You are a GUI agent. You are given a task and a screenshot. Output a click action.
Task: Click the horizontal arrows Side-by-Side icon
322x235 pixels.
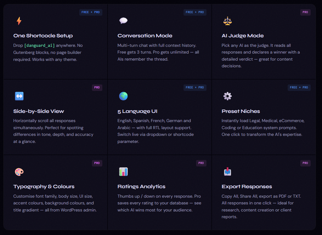[19, 96]
